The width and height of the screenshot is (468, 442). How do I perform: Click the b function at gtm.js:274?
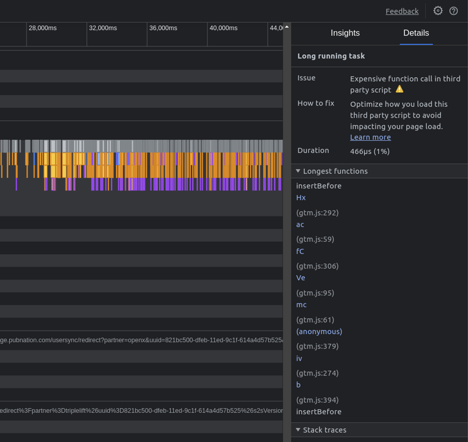298,385
